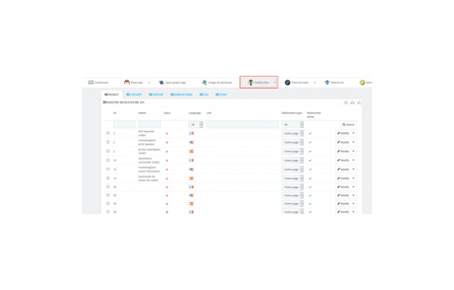The width and height of the screenshot is (454, 290).
Task: Click cloud icon in URL list header
Action: 352,103
